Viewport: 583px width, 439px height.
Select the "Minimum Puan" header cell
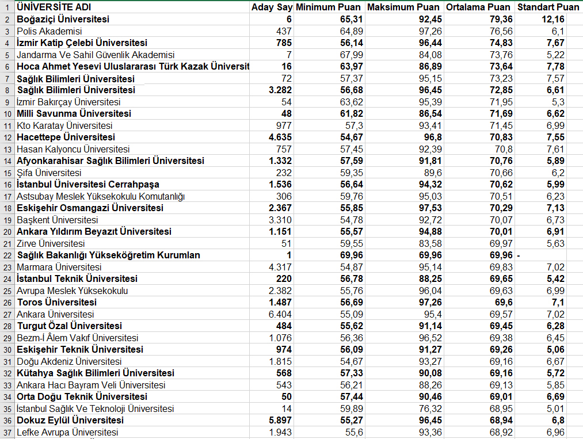point(329,7)
